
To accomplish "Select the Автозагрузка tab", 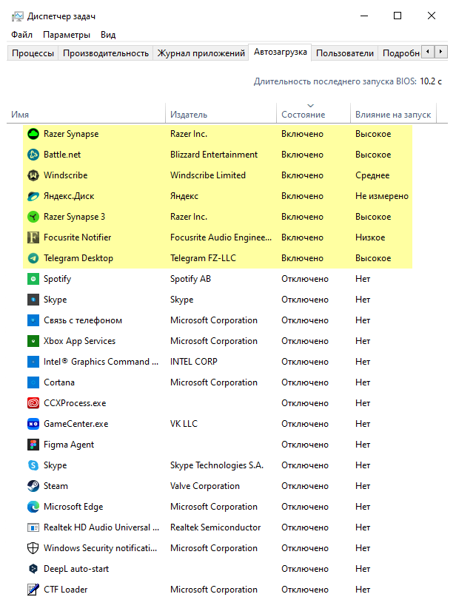I will (280, 52).
